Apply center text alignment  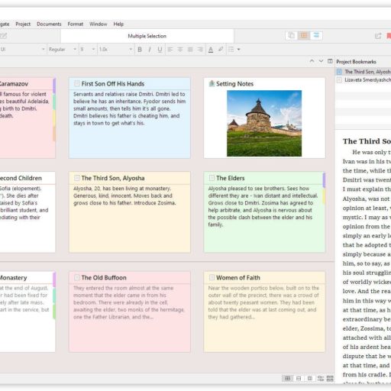180,50
